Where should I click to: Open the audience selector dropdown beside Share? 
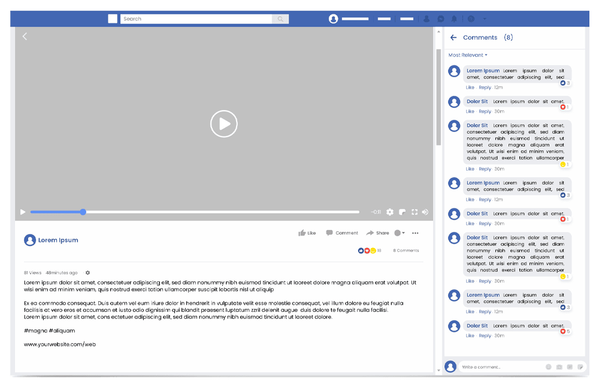(400, 233)
